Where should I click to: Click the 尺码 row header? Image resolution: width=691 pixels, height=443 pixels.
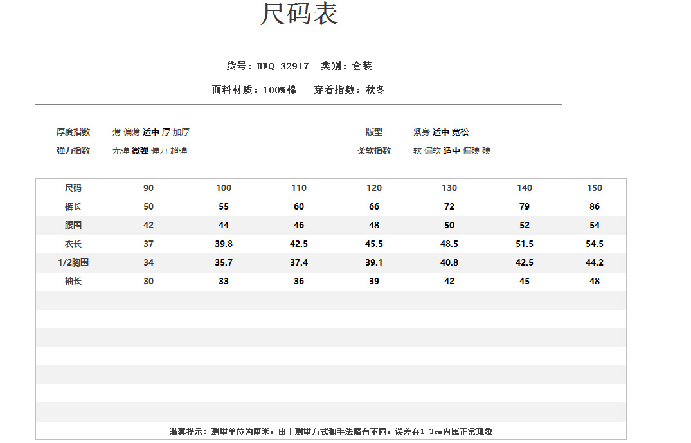73,188
